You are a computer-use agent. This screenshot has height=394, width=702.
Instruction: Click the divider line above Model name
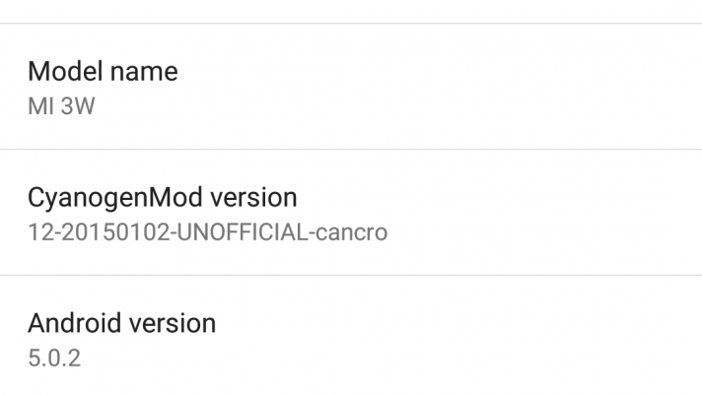(x=351, y=24)
